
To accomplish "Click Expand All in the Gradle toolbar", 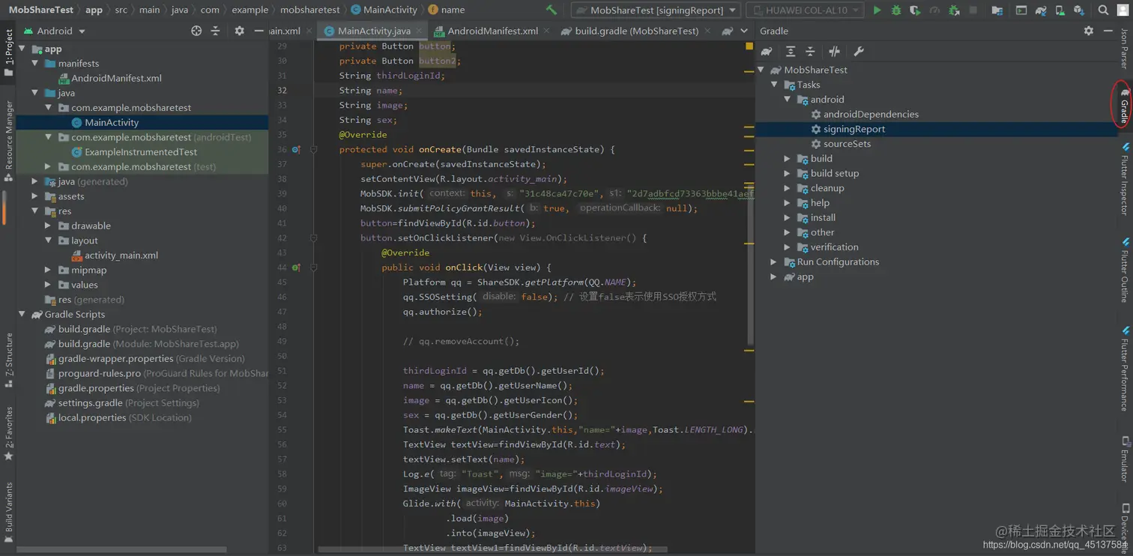I will [791, 52].
